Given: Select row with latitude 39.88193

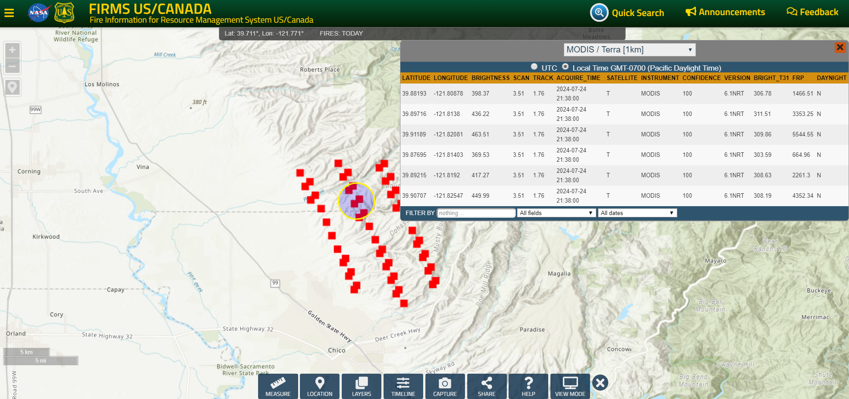Looking at the screenshot, I should click(x=624, y=94).
